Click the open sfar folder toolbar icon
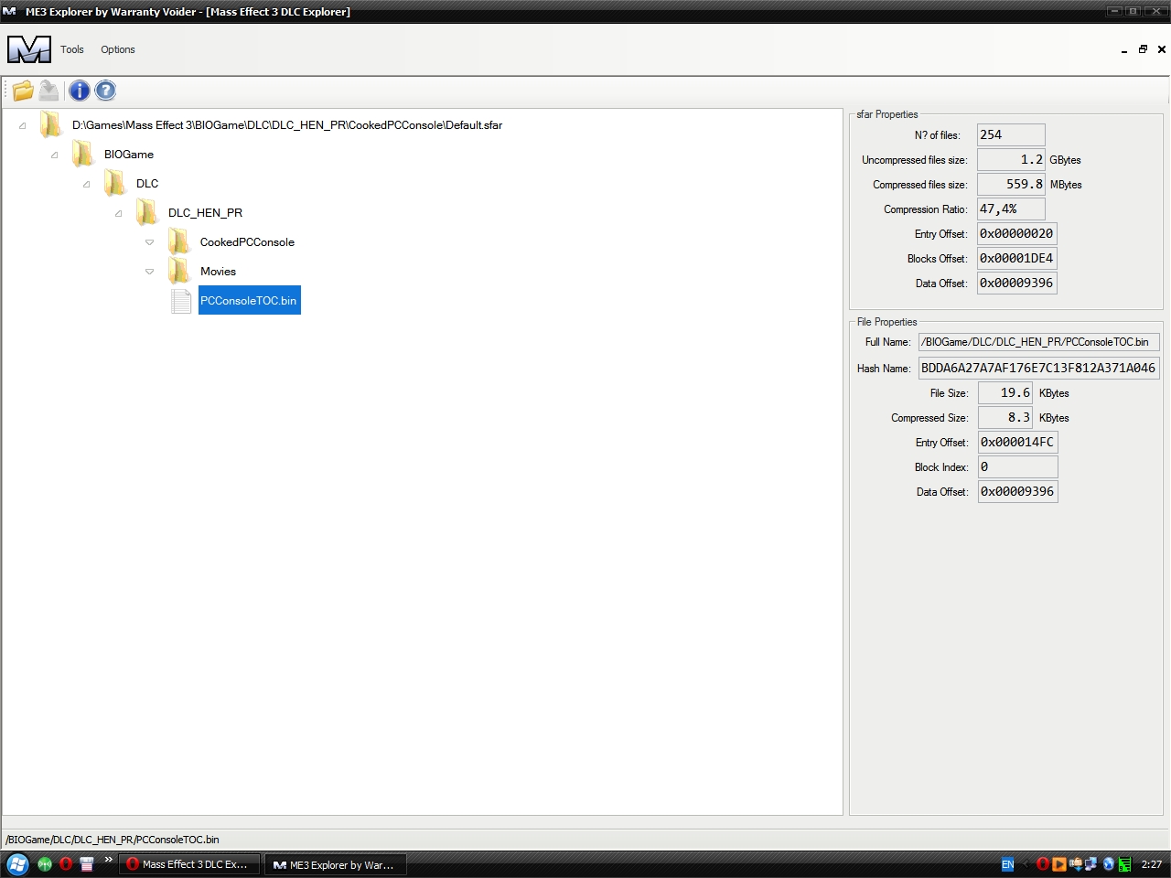The height and width of the screenshot is (878, 1171). click(x=23, y=91)
